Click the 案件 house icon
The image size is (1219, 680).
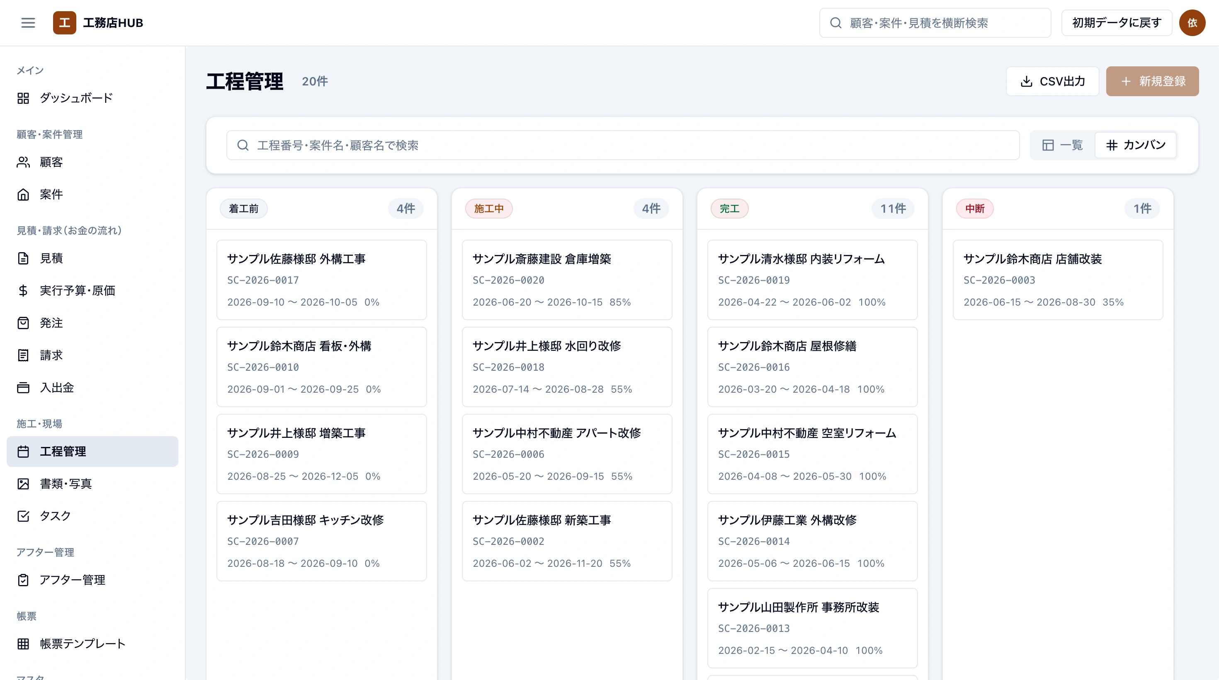pos(23,194)
